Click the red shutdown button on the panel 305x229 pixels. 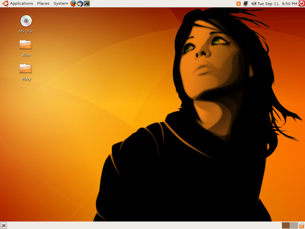300,3
